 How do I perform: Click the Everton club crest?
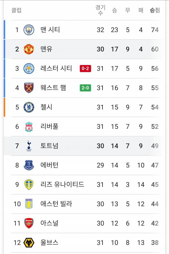pos(29,165)
